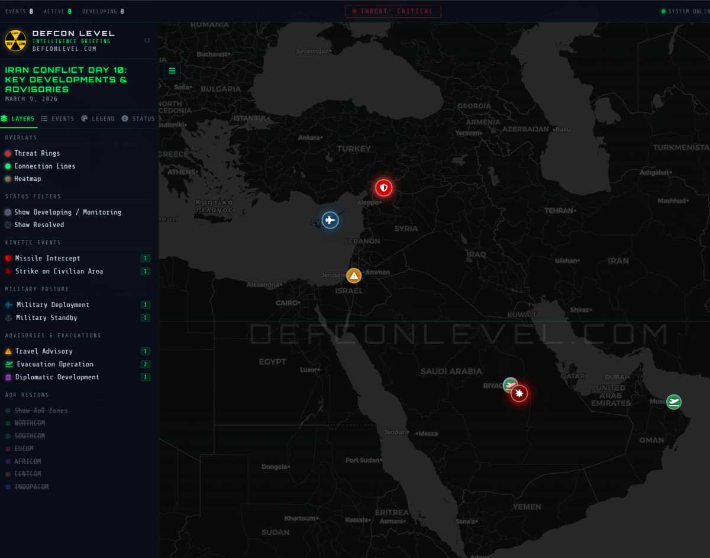Click the small circle icon beside DEFCON header
This screenshot has width=710, height=558.
click(147, 40)
